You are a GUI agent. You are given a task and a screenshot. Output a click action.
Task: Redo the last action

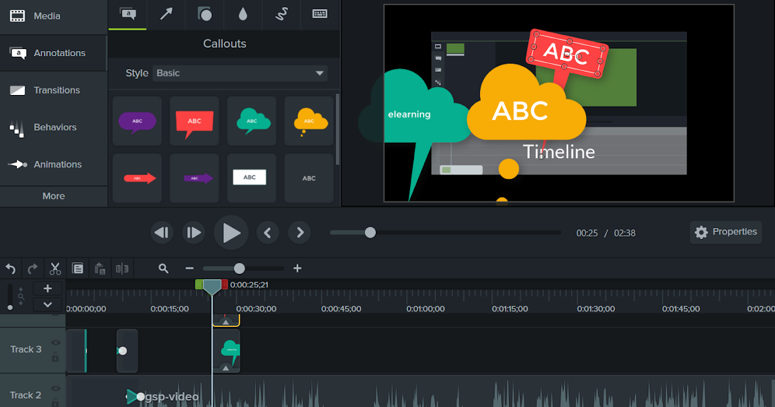pyautogui.click(x=32, y=269)
